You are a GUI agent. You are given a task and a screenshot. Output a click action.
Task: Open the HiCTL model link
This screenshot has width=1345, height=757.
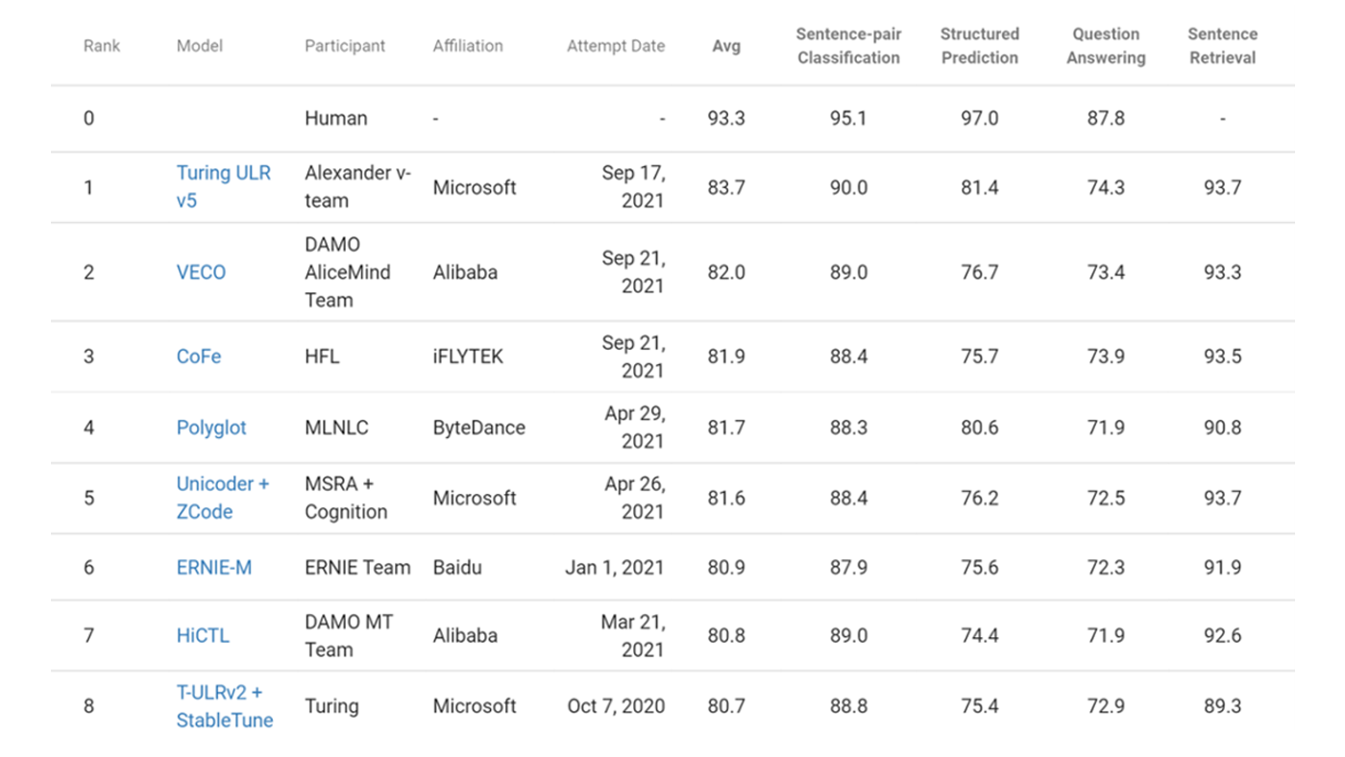pyautogui.click(x=203, y=636)
